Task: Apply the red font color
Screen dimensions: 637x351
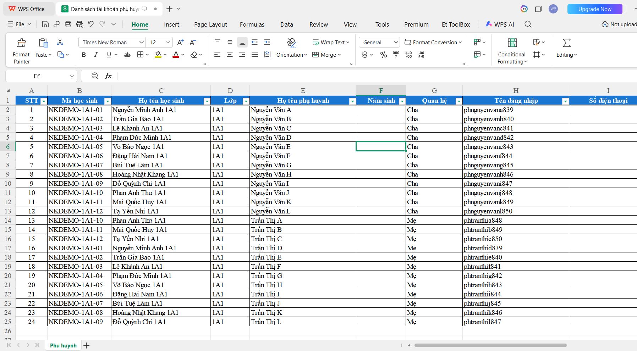Action: click(x=176, y=55)
